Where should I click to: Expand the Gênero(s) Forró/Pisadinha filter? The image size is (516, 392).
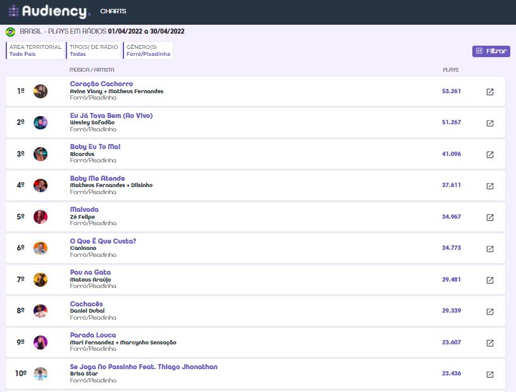pyautogui.click(x=148, y=50)
